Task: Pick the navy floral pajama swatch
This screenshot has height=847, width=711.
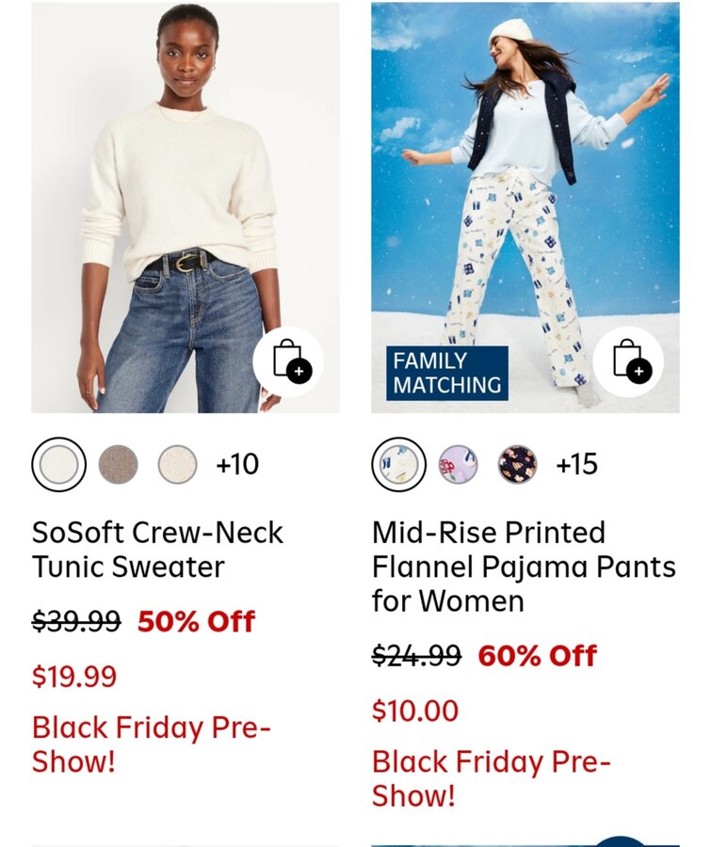Action: pyautogui.click(x=517, y=464)
